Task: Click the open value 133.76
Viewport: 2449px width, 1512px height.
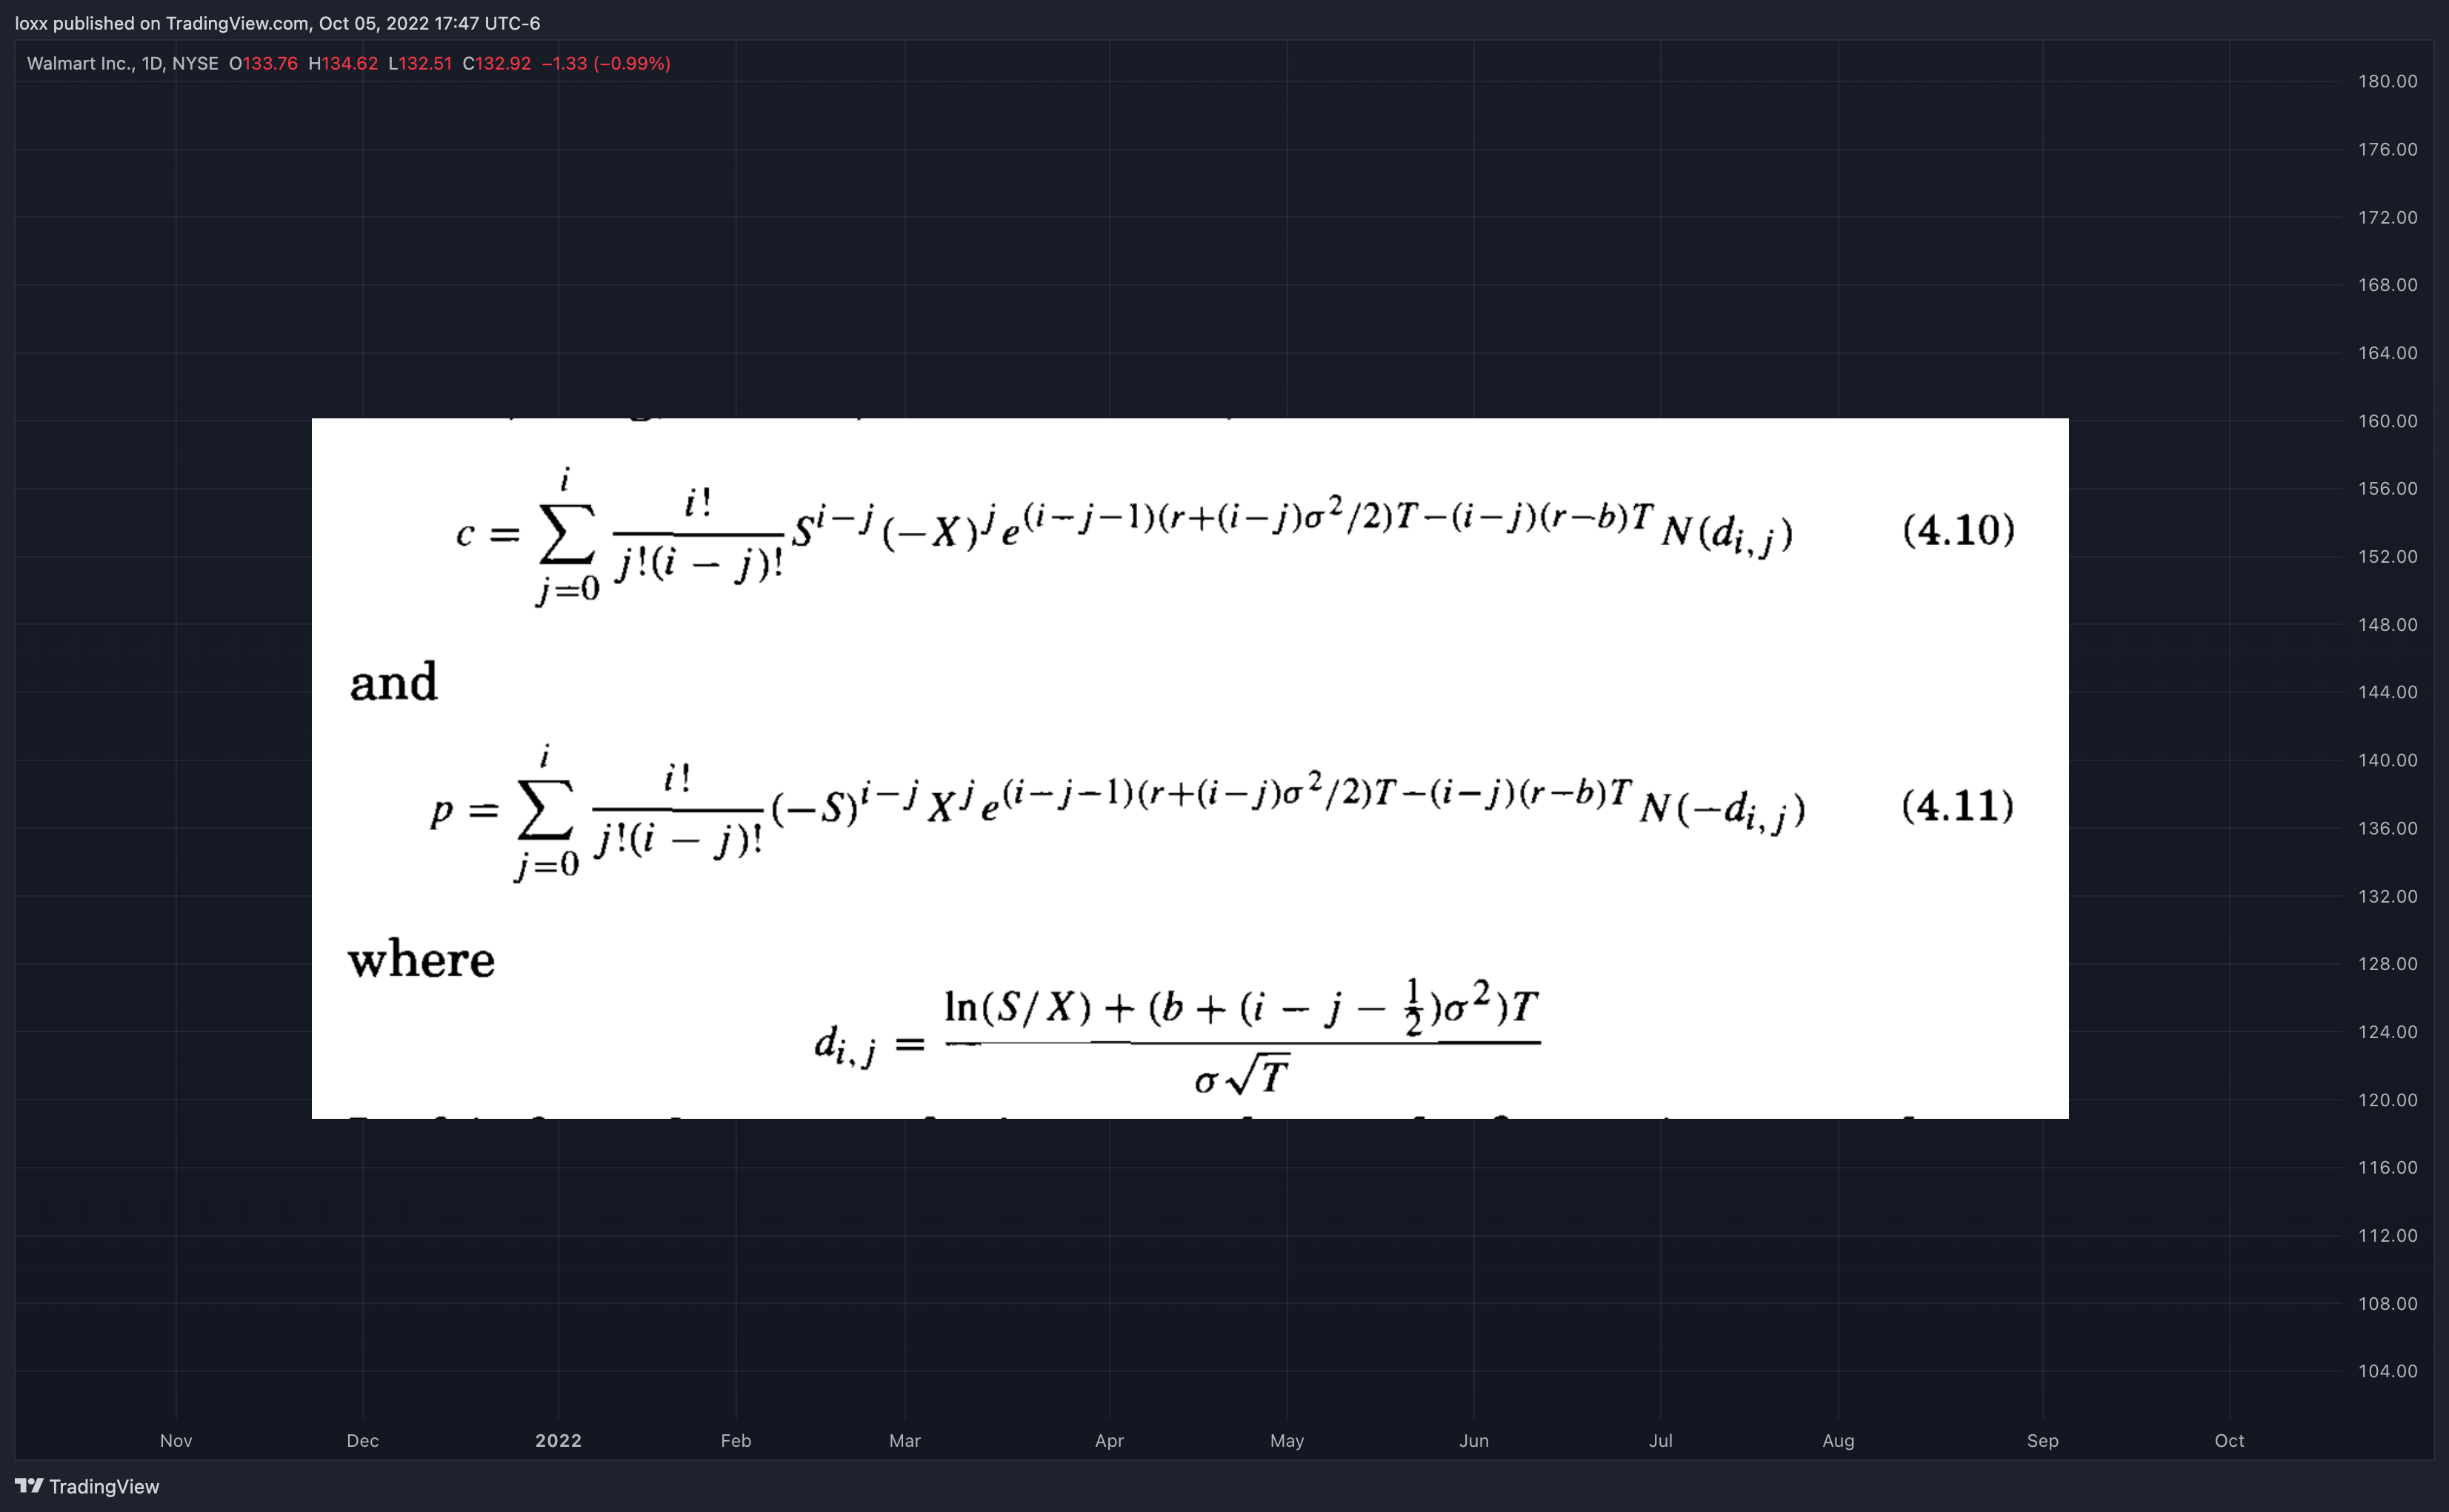Action: pyautogui.click(x=270, y=63)
